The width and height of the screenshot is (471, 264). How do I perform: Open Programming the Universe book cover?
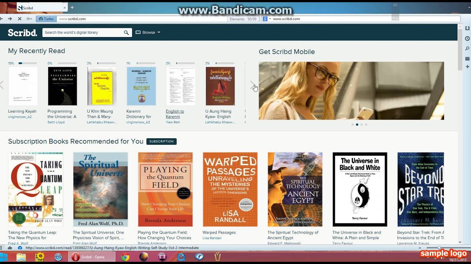(62, 86)
